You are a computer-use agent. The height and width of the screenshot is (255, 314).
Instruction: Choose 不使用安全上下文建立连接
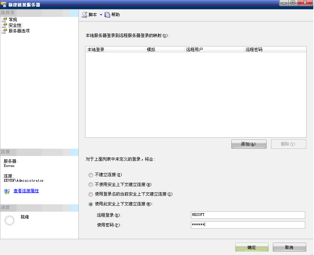90,185
